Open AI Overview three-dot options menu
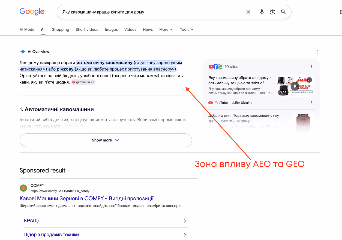The height and width of the screenshot is (240, 342). pos(317,52)
